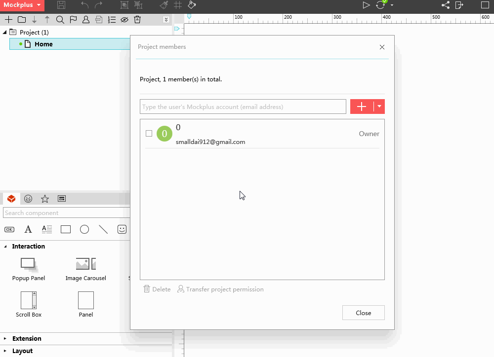Close the Project members dialog with X
This screenshot has width=494, height=357.
382,47
